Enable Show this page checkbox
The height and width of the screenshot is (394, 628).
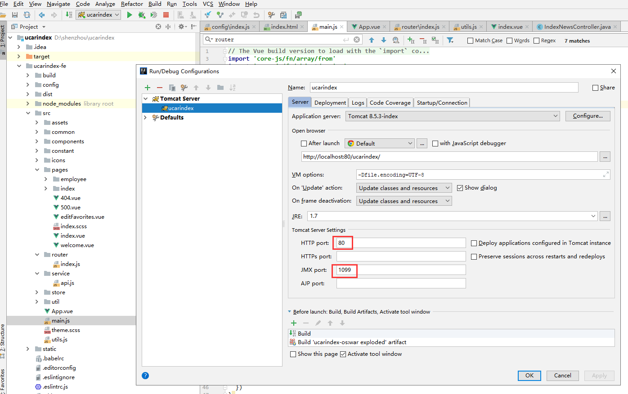click(293, 354)
